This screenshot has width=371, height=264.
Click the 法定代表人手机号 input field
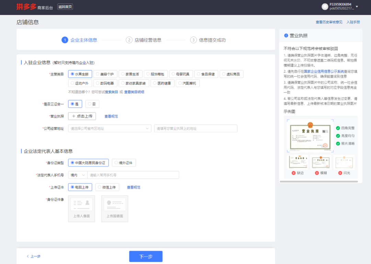[x=133, y=175]
